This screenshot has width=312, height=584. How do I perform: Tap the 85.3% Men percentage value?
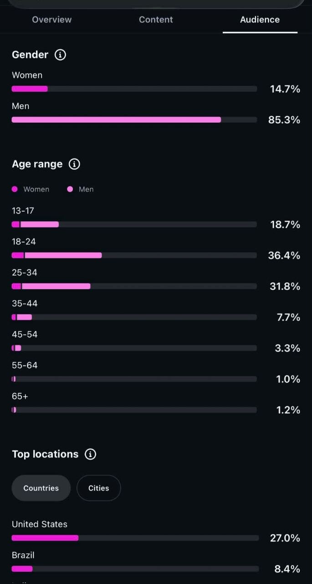coord(284,120)
